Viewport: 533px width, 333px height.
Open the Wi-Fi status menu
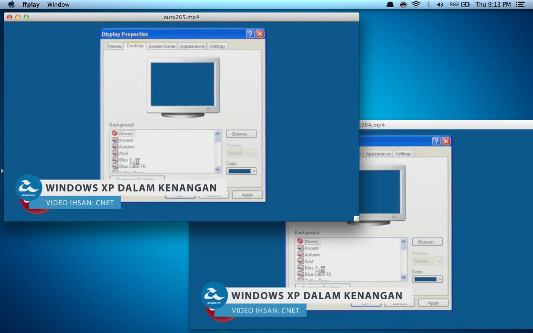pyautogui.click(x=416, y=5)
